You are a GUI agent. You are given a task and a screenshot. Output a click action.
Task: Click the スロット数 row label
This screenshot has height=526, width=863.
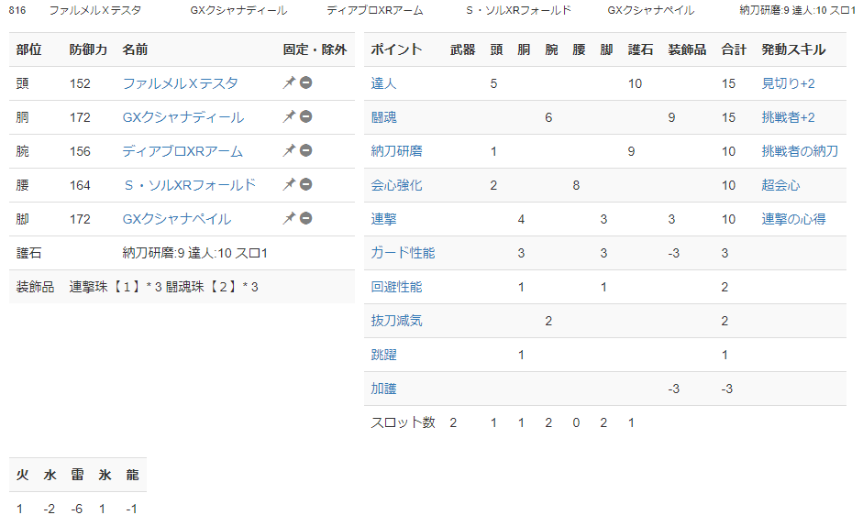tap(403, 422)
